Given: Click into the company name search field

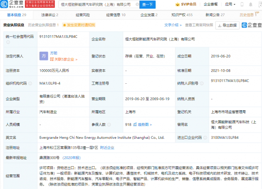Looking at the screenshot, I should 100,5.
